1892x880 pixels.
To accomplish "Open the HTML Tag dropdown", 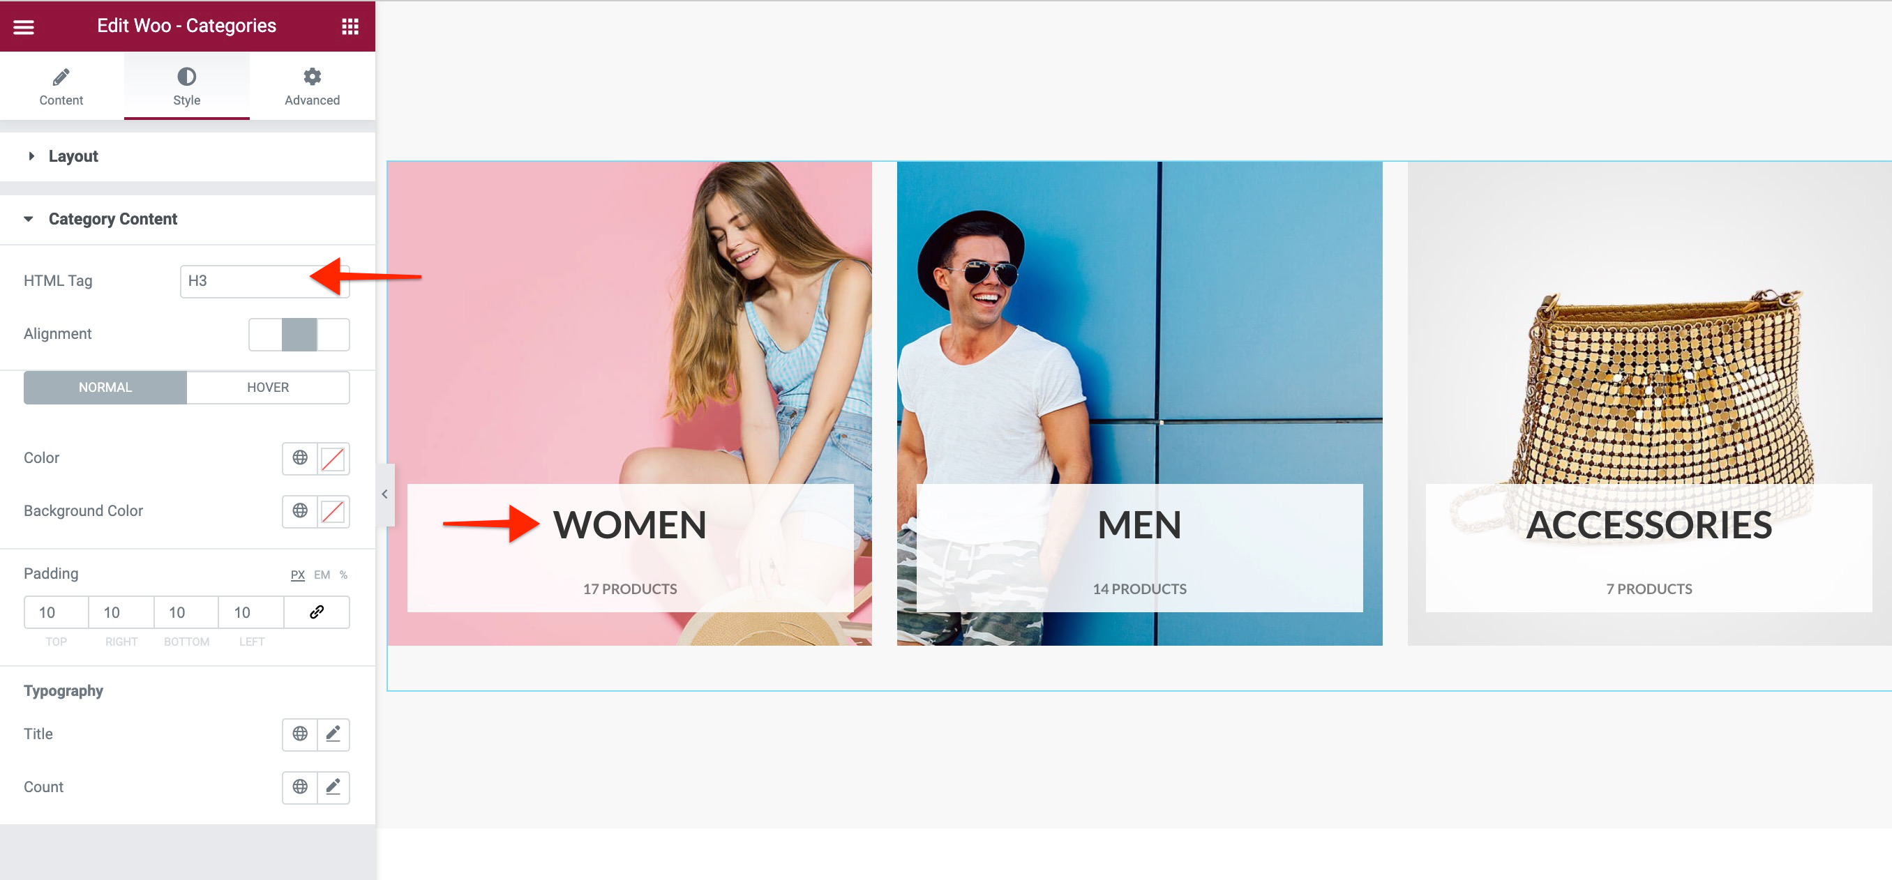I will [x=263, y=281].
